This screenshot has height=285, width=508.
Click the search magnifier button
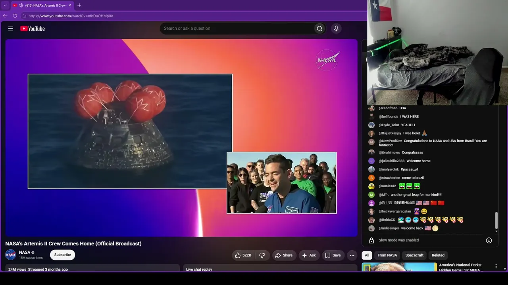319,28
